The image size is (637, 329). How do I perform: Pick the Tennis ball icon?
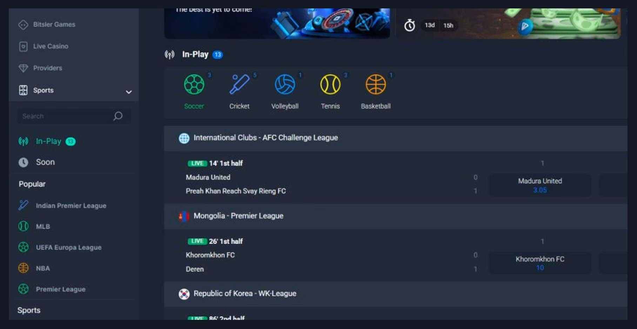pyautogui.click(x=330, y=85)
